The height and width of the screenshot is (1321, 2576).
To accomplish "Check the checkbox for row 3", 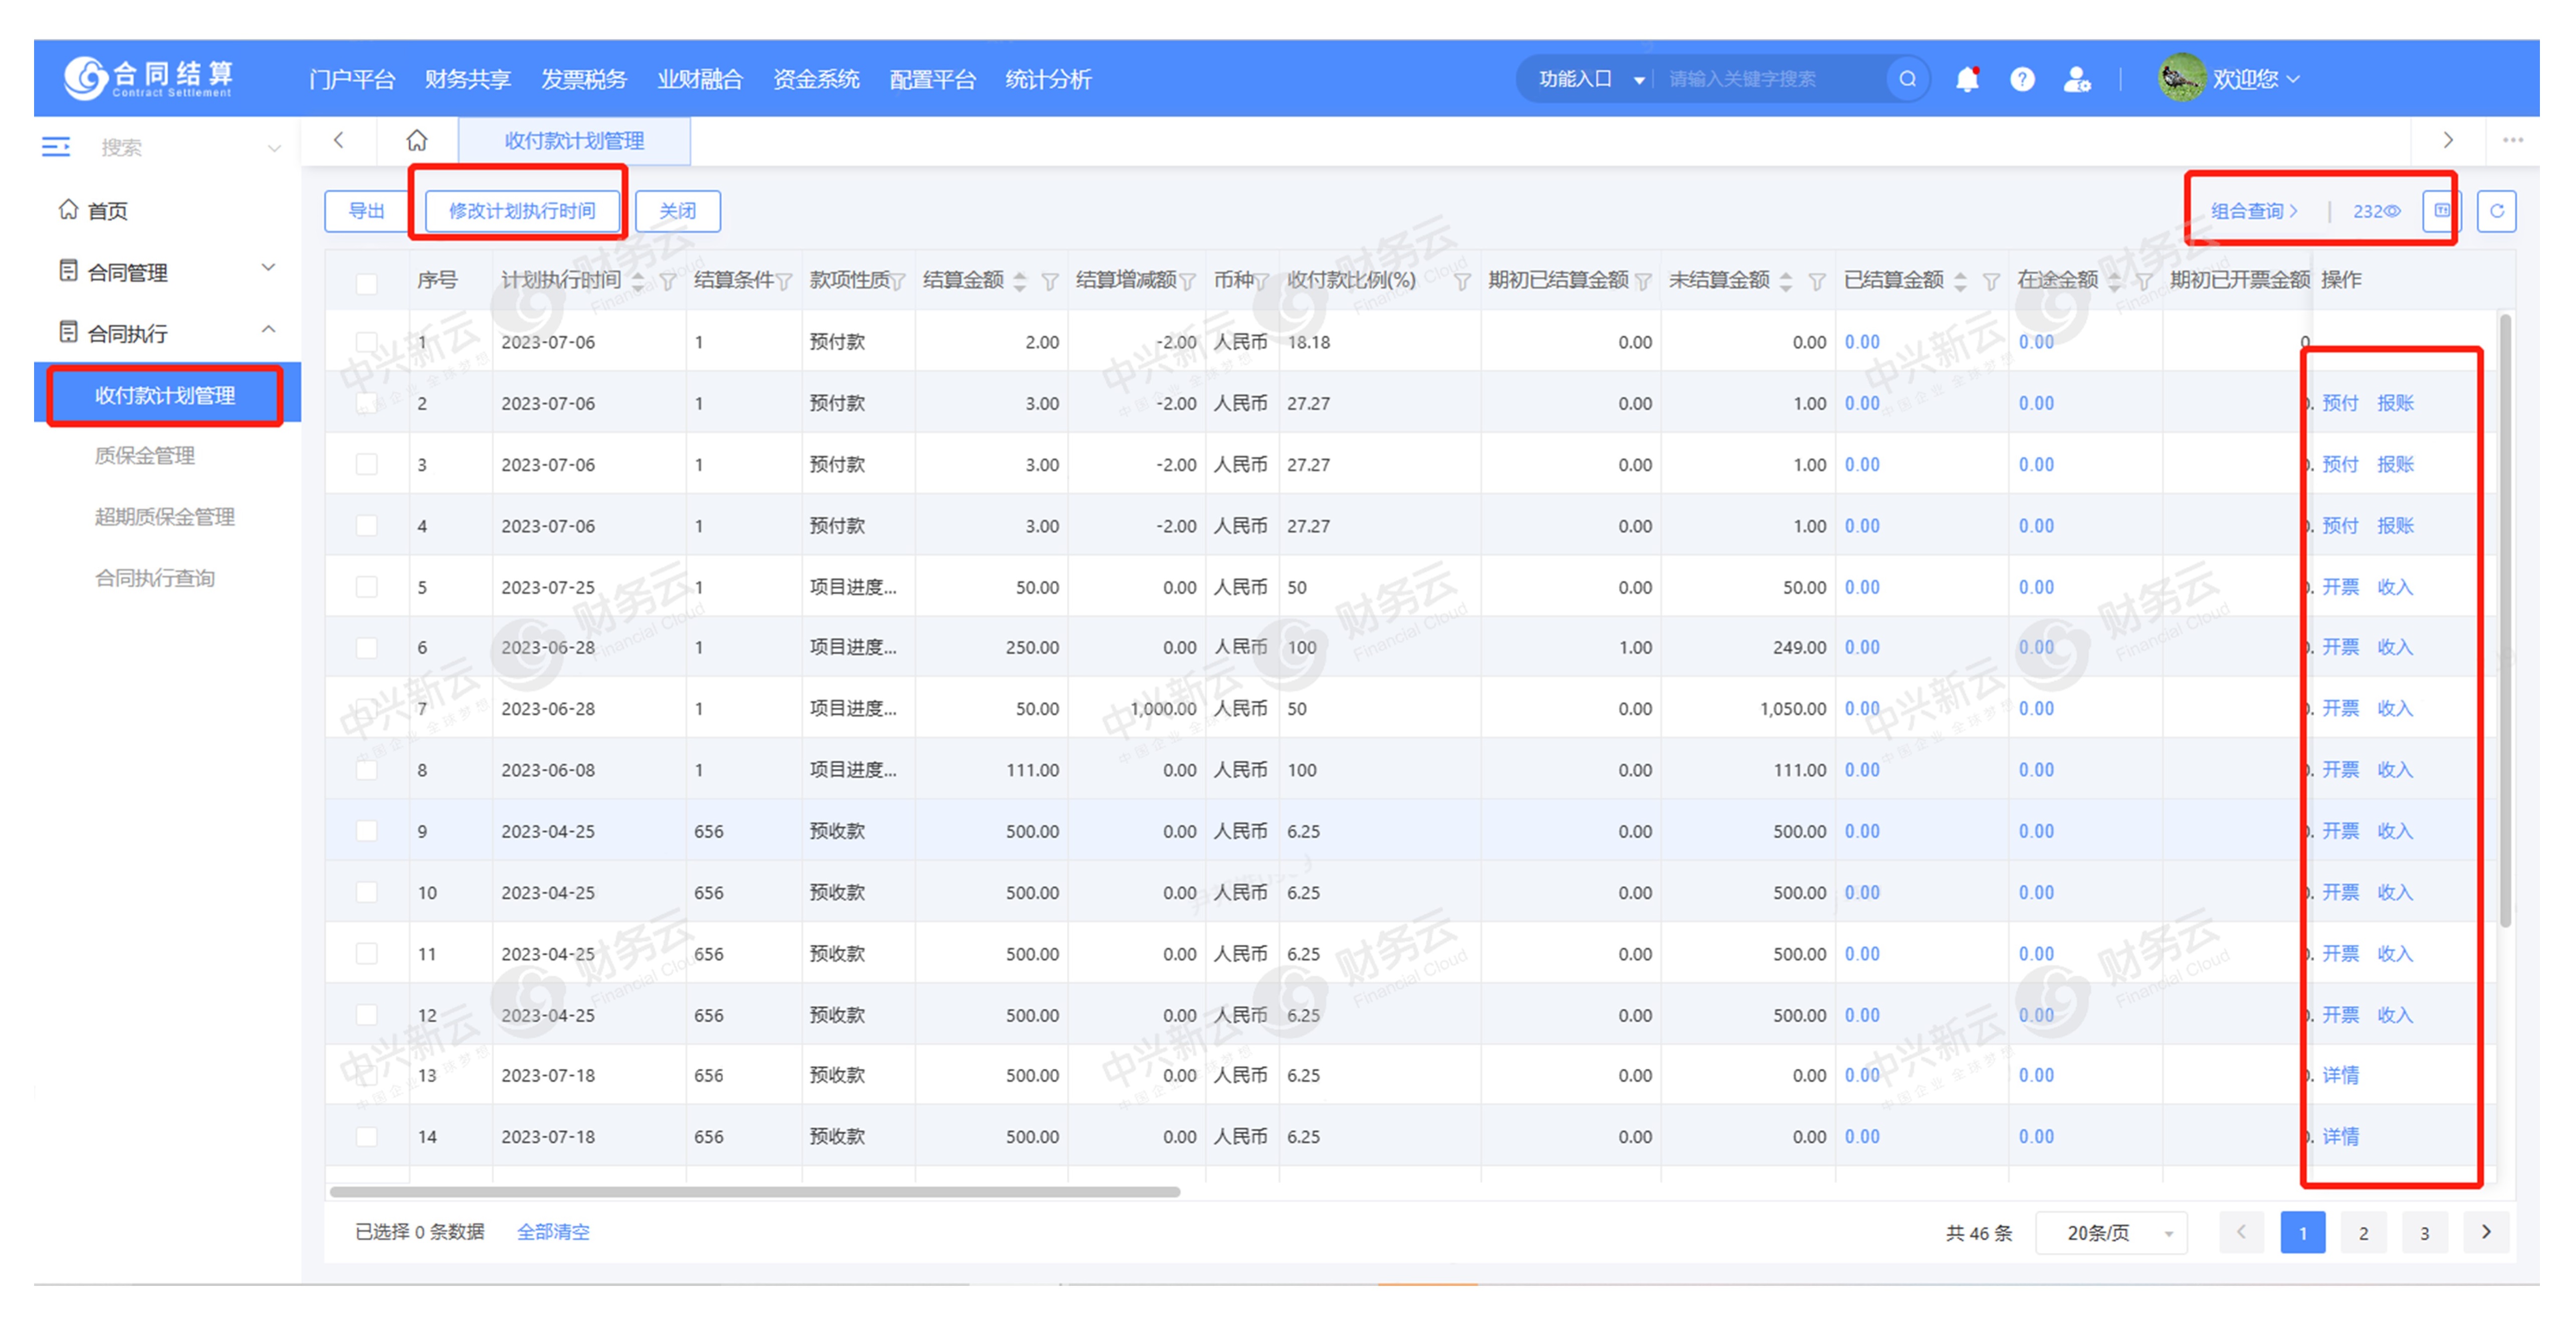I will pos(367,464).
